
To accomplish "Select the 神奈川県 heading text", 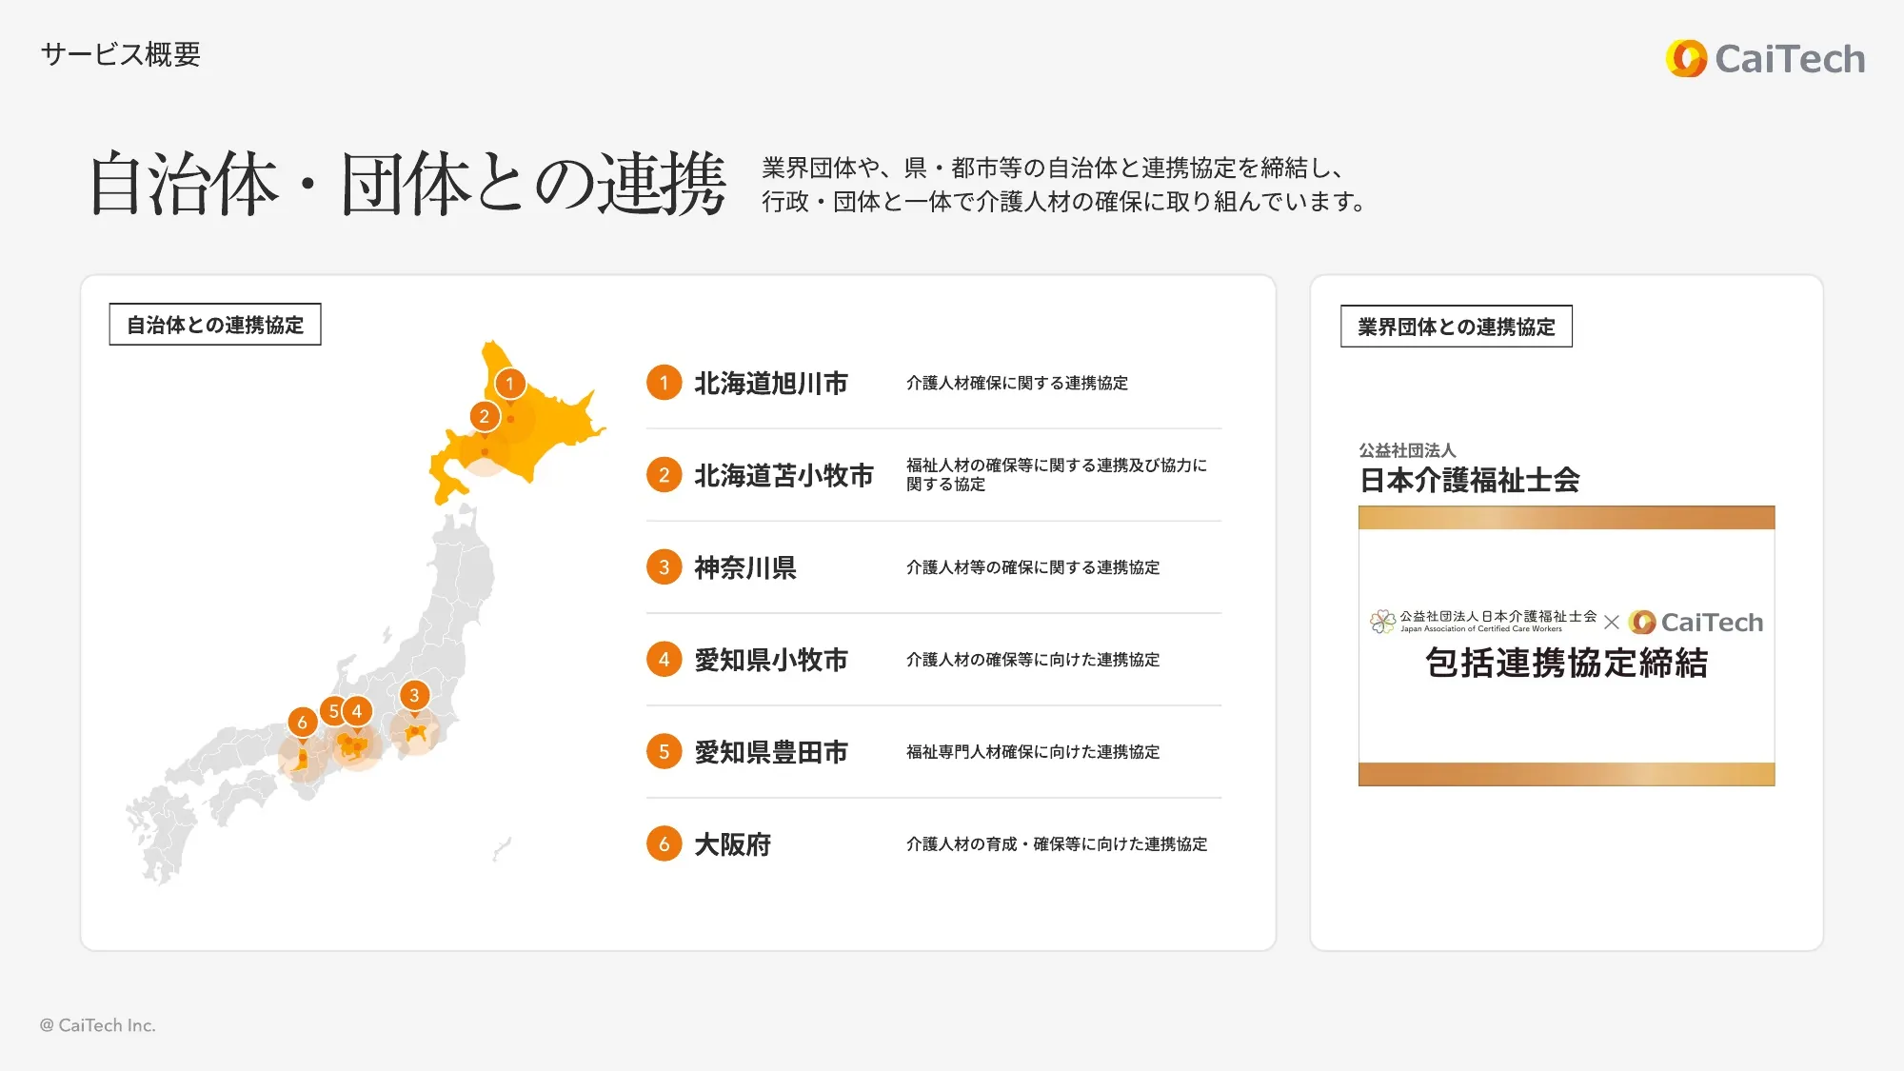I will [745, 568].
